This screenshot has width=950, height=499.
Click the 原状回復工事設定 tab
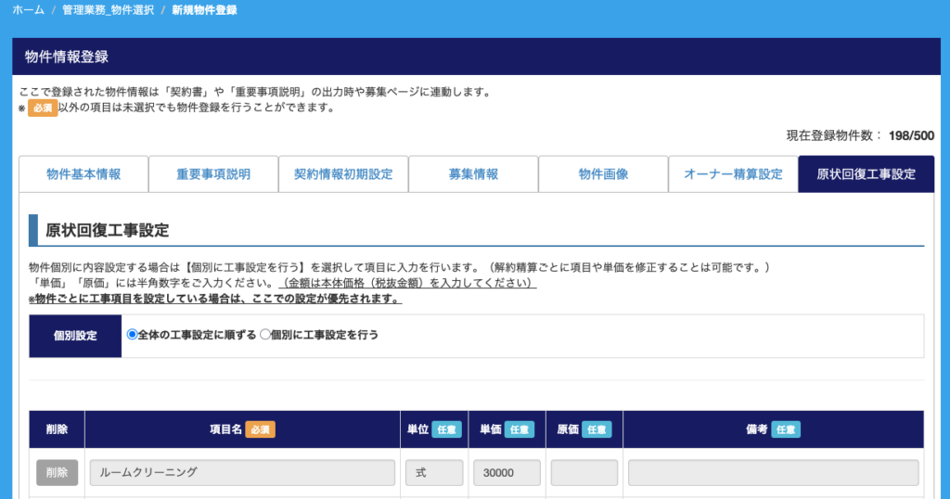point(866,174)
